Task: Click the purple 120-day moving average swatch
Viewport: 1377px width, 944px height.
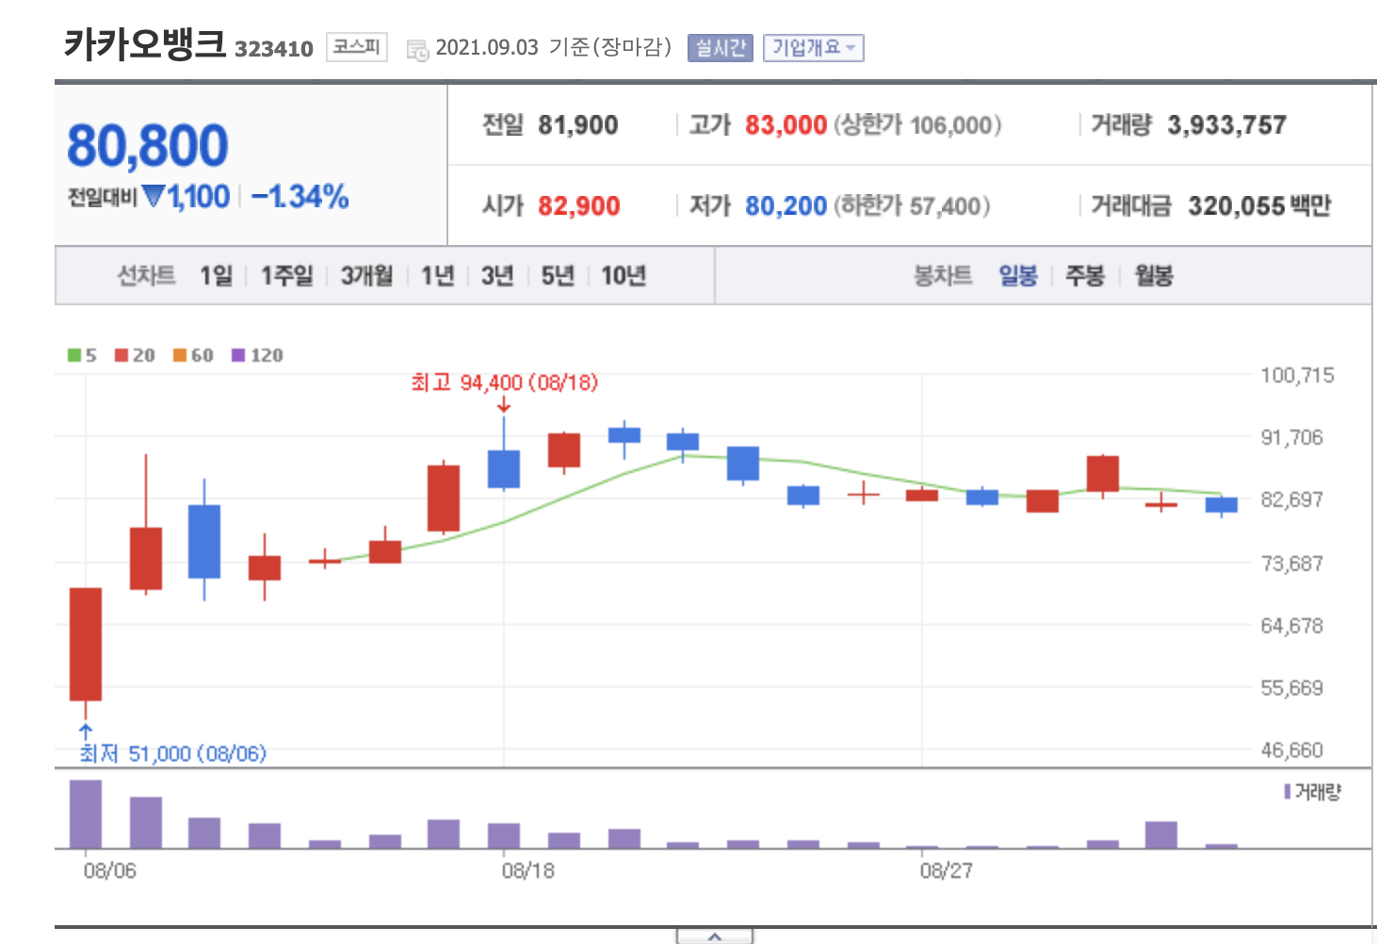Action: pos(238,355)
